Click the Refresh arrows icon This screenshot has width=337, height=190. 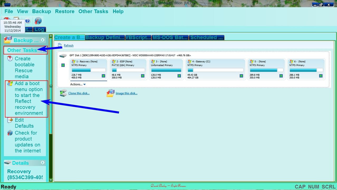pos(60,45)
